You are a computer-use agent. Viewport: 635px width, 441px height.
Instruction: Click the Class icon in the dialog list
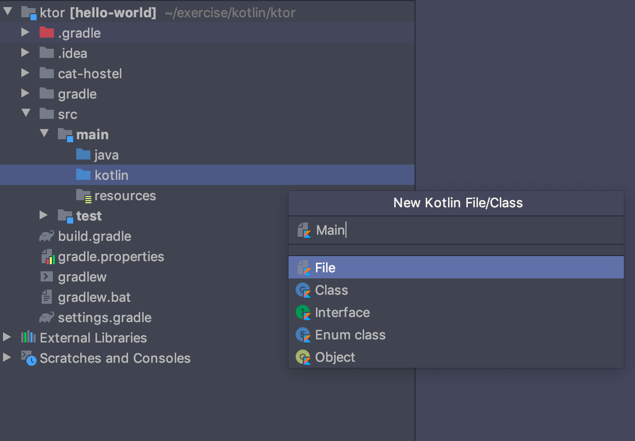[x=304, y=290]
